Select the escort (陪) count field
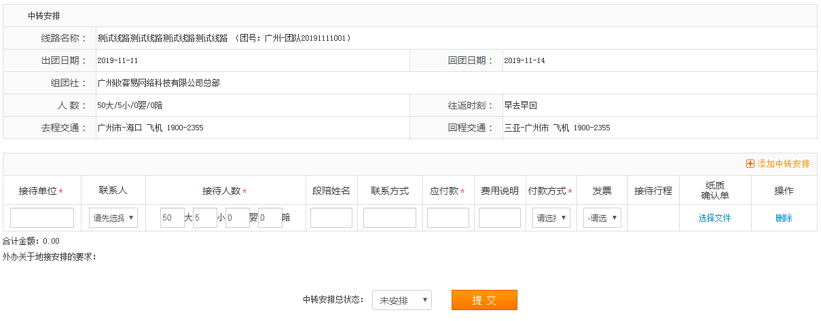Image resolution: width=821 pixels, height=321 pixels. [x=270, y=218]
